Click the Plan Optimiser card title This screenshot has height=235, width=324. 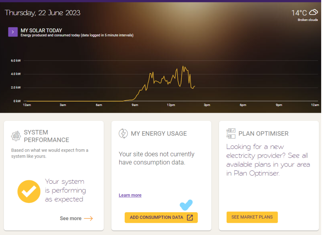(263, 133)
